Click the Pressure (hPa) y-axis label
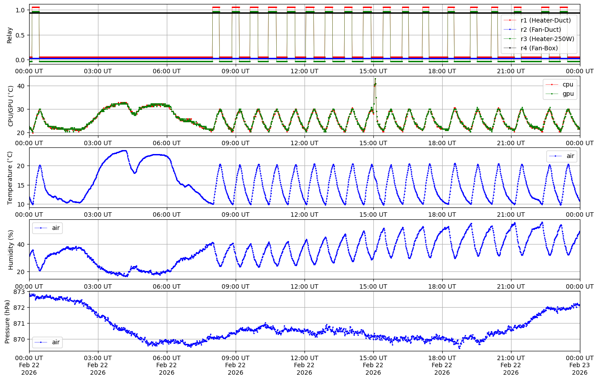 [7, 321]
